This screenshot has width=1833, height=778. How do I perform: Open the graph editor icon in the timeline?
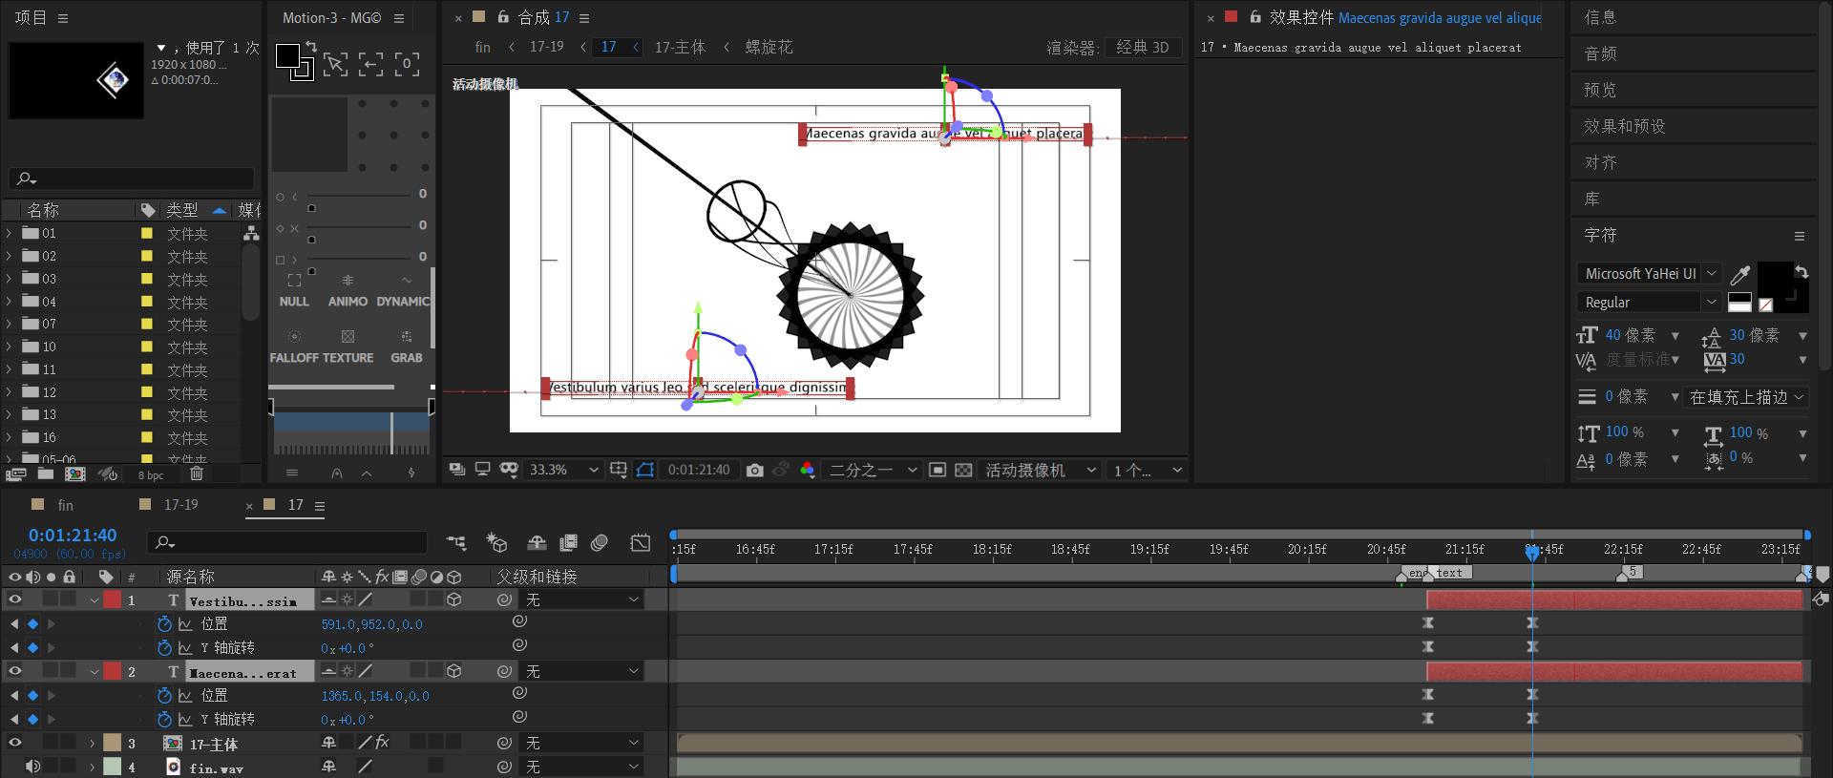641,543
